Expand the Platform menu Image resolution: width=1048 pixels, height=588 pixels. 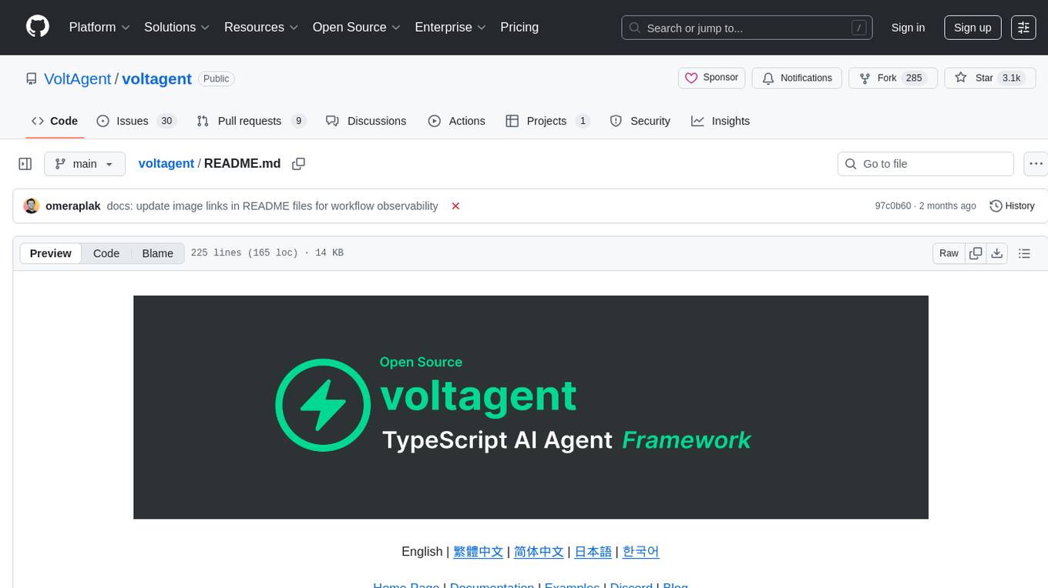coord(99,27)
